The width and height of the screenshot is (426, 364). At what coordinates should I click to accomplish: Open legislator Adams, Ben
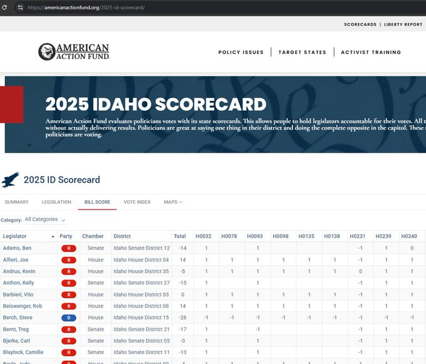17,248
